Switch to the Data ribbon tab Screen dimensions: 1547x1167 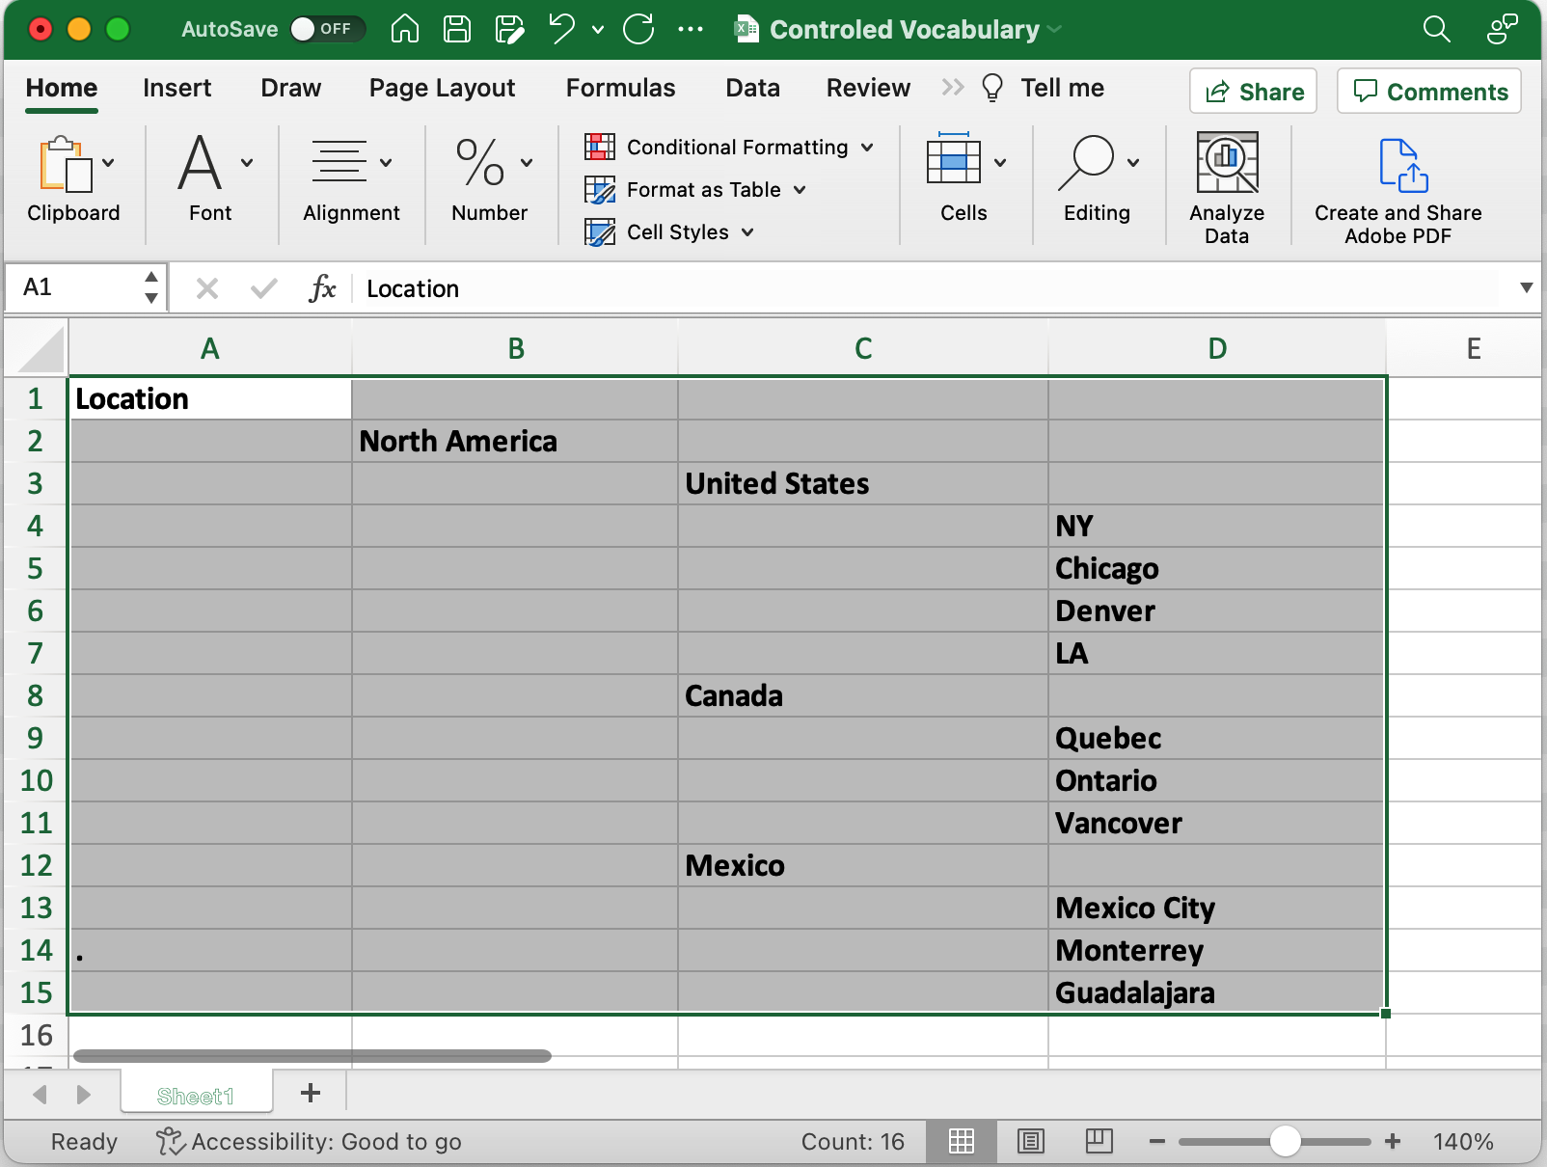click(752, 88)
